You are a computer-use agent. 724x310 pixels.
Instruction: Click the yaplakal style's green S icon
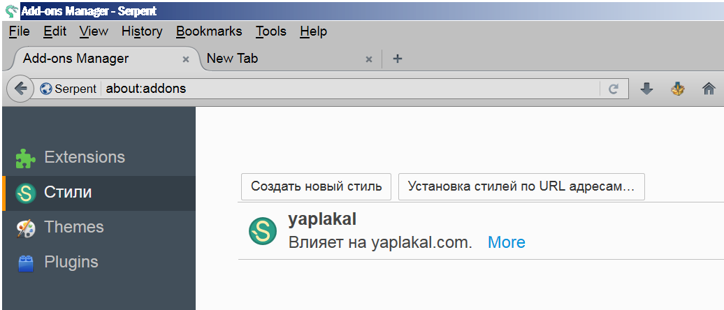coord(263,230)
